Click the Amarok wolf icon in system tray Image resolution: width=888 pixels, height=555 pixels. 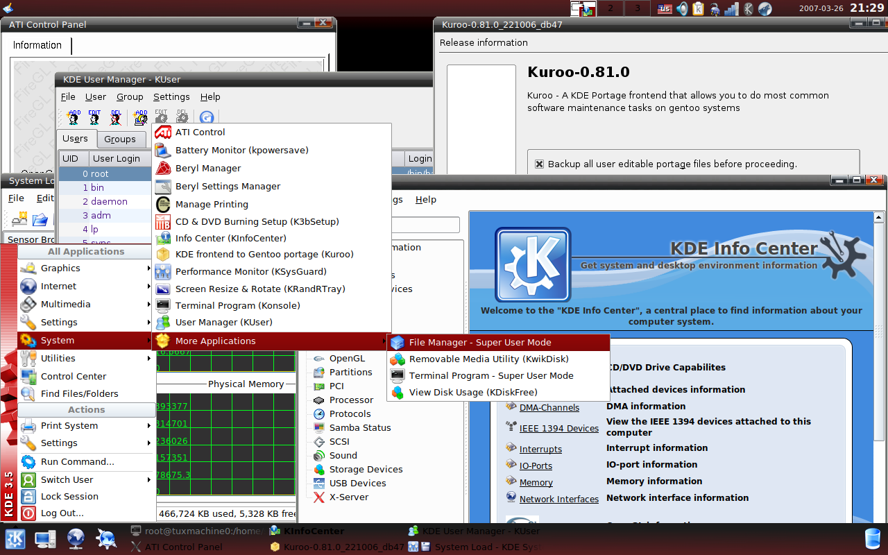coord(765,8)
